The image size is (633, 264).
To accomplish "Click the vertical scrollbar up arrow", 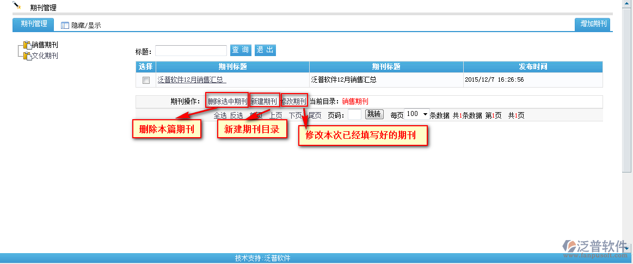I will 626,4.
